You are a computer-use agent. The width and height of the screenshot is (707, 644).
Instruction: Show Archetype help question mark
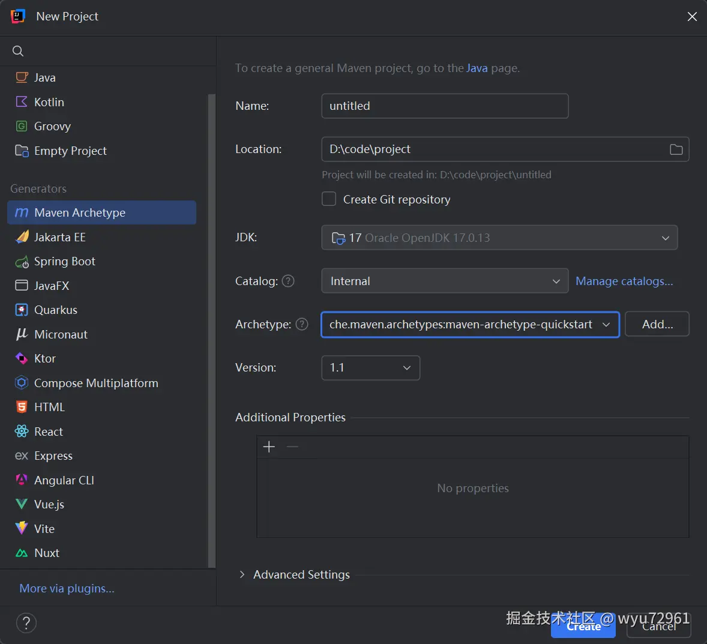click(x=302, y=324)
